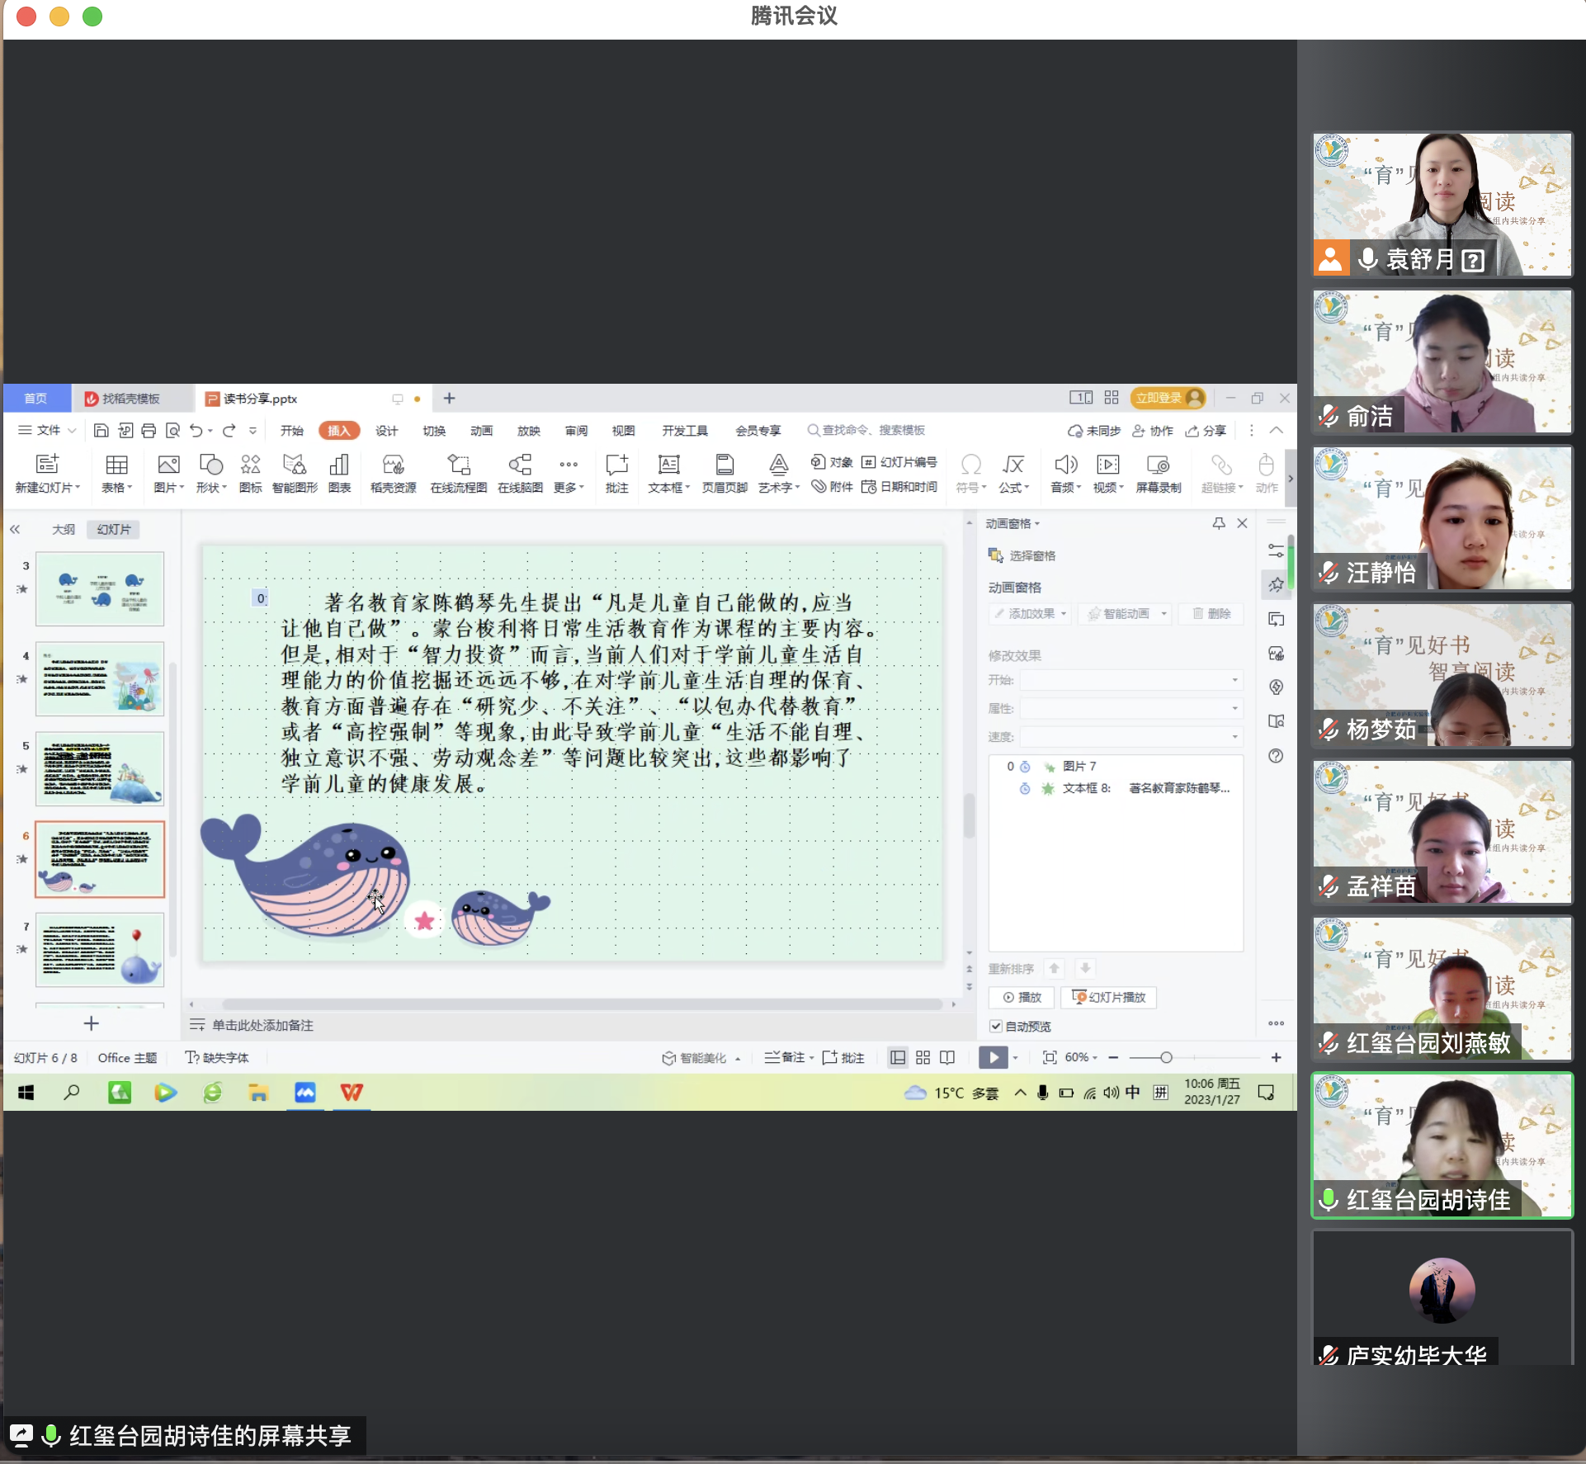This screenshot has width=1586, height=1464.
Task: Insert a 图表 chart
Action: [339, 473]
